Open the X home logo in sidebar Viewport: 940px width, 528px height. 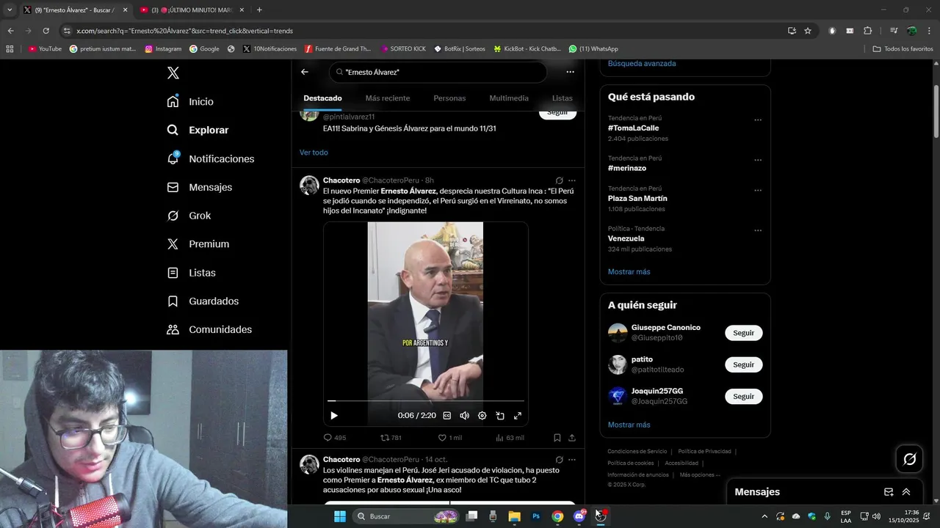click(173, 73)
